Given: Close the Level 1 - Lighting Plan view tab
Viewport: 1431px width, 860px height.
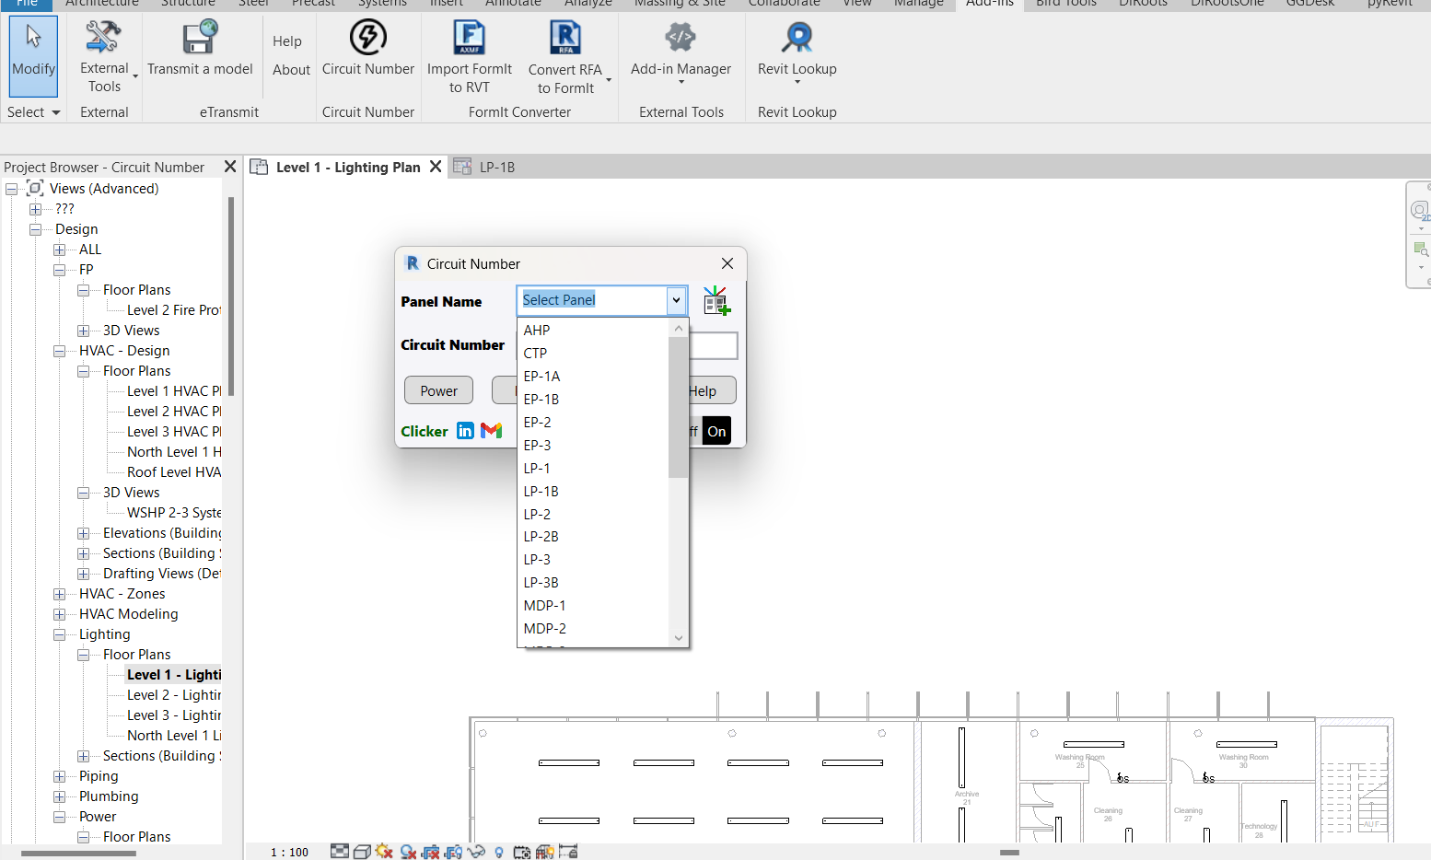Looking at the screenshot, I should pos(436,167).
